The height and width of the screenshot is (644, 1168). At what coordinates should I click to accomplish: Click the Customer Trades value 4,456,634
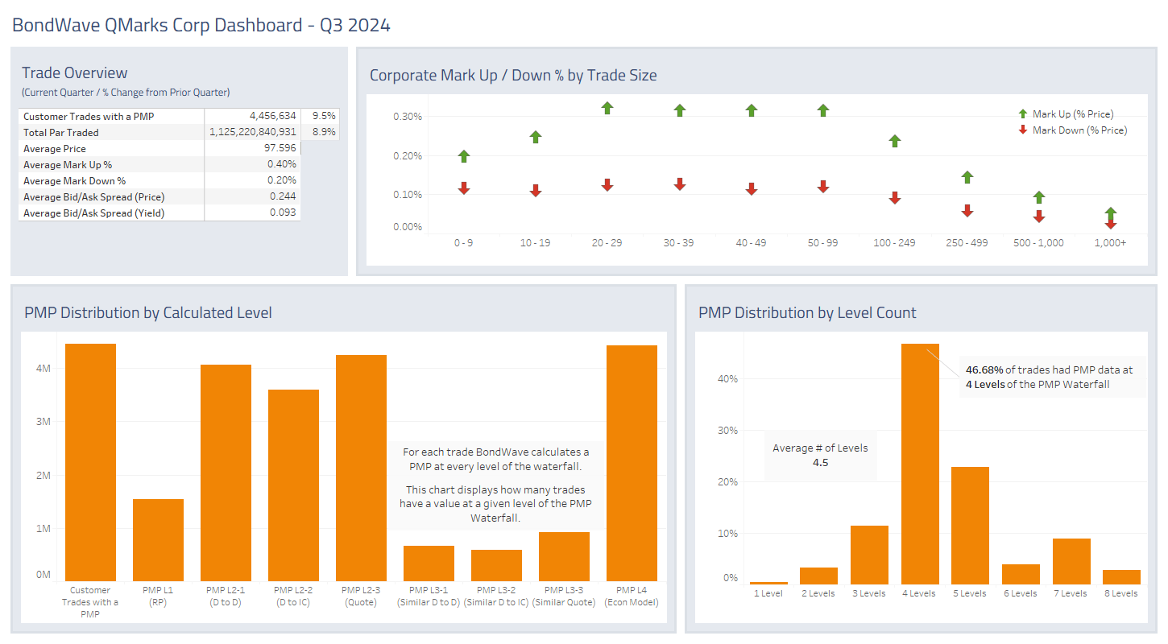point(273,116)
